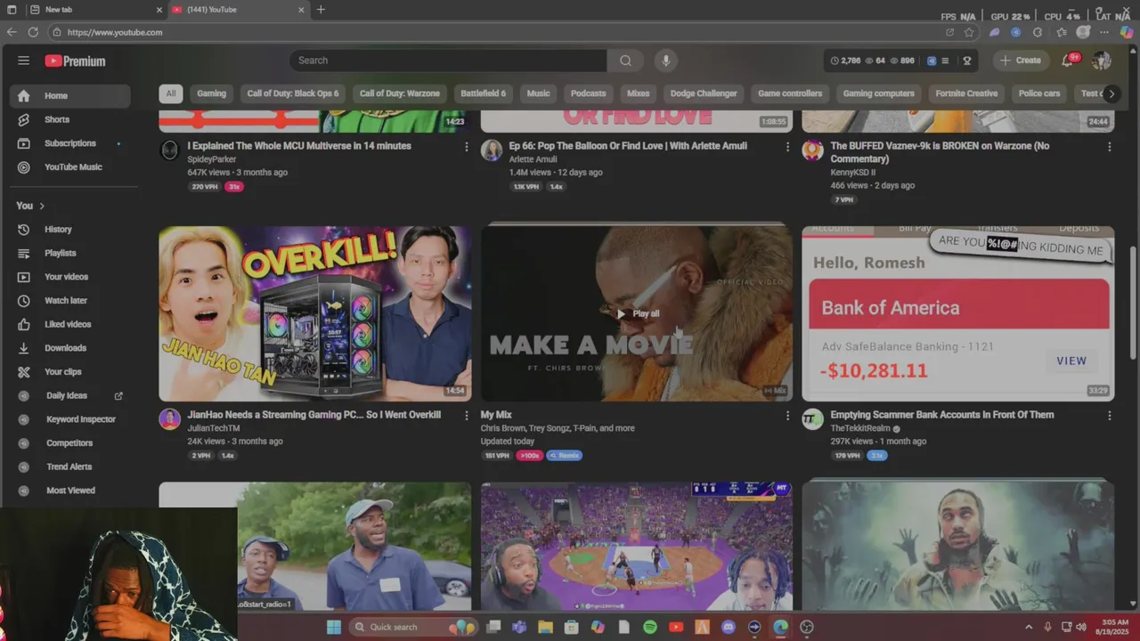The image size is (1140, 641).
Task: Open more options for Arlette Amuli video
Action: coord(787,147)
